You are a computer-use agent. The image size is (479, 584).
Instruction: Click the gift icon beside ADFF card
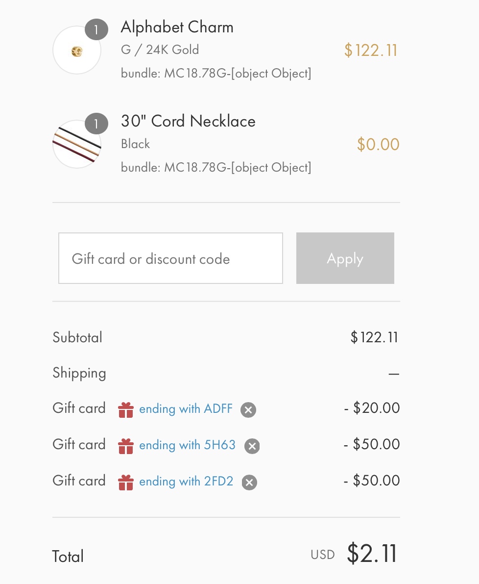126,410
